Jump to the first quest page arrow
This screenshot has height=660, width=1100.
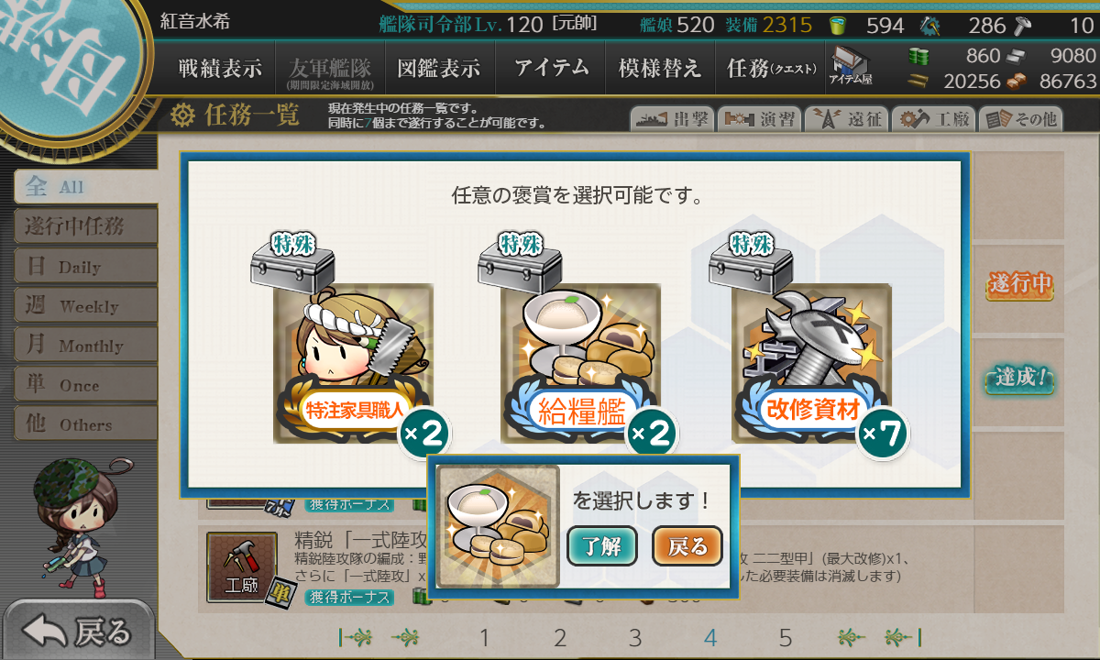(x=357, y=637)
